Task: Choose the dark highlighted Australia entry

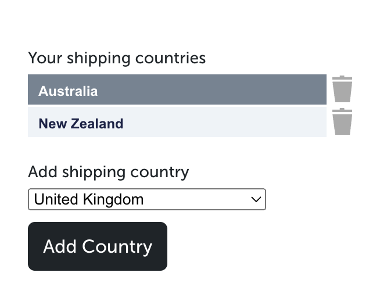Action: tap(177, 89)
